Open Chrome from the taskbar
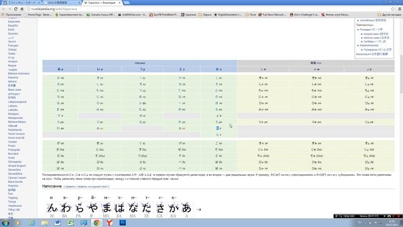Screen dimensions: 403x227 (96, 223)
